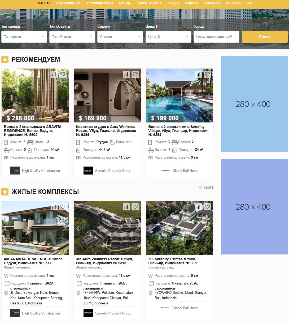
Task: Favorite the Serenity Village villa listing
Action: [x=207, y=74]
